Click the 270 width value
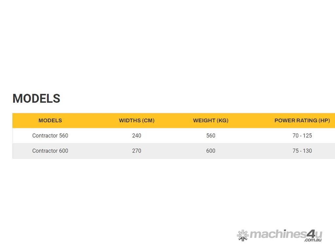 [x=136, y=151]
